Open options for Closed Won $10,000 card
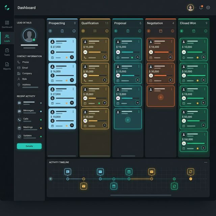216x216 pixels. 205,41
